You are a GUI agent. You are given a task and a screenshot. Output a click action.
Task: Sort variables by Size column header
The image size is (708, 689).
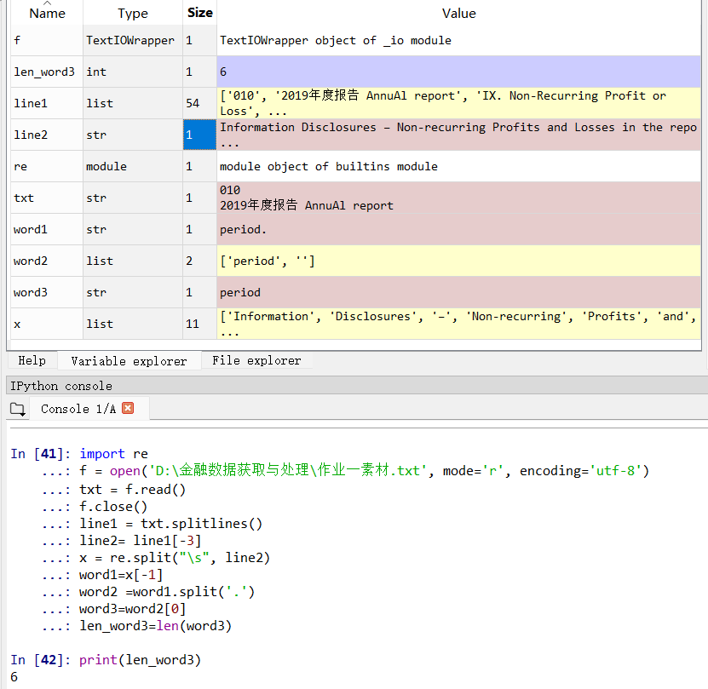point(199,13)
